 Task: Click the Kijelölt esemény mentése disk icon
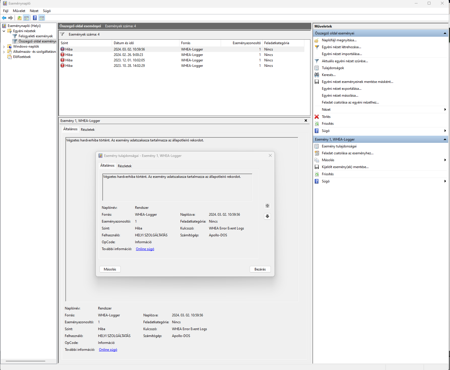point(317,167)
